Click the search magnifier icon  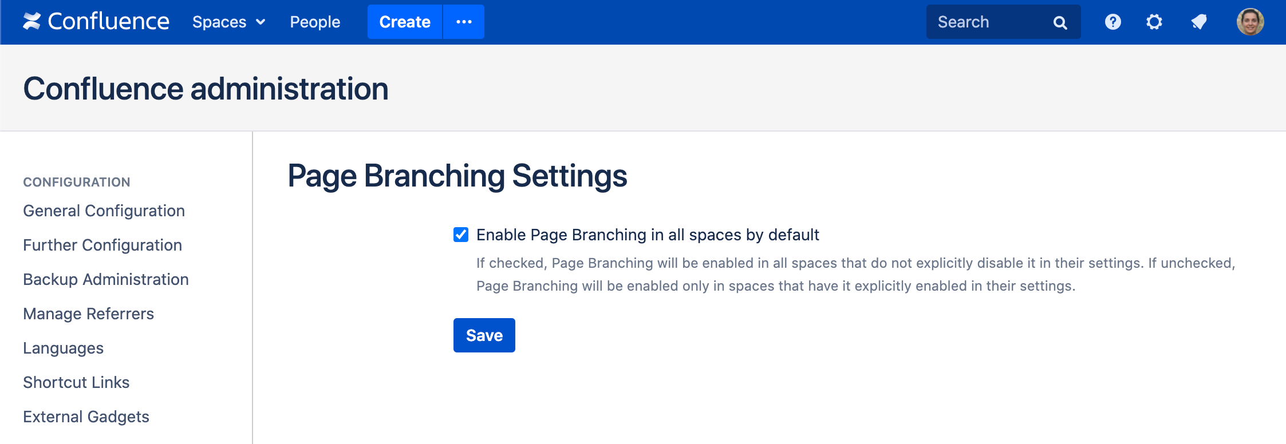tap(1060, 22)
